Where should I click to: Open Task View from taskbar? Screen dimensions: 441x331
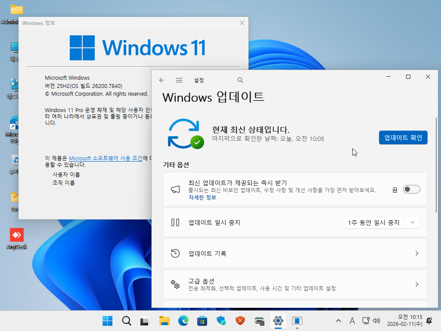click(145, 321)
